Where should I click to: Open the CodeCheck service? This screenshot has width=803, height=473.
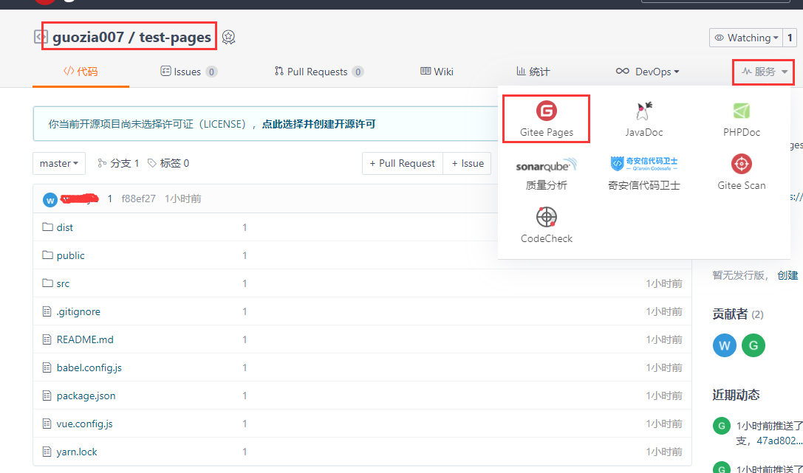coord(547,226)
